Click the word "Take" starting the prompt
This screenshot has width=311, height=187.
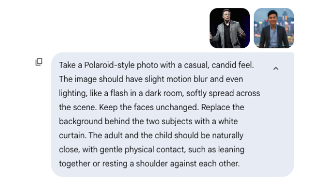point(67,65)
